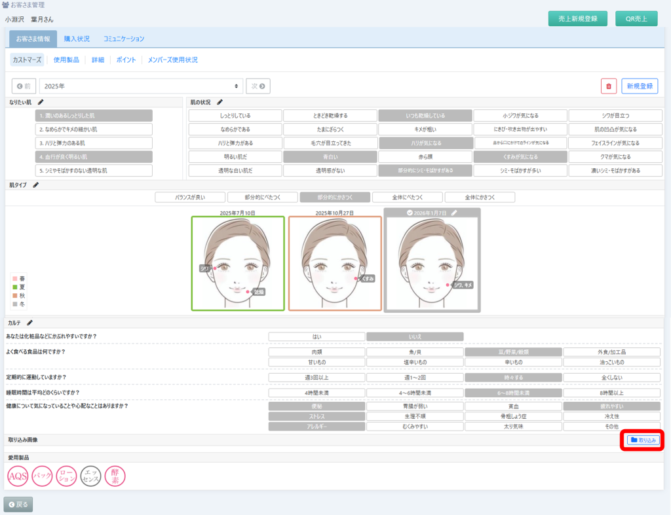The height and width of the screenshot is (515, 671).
Task: Select the 2025年7月10日 face chart thumbnail
Action: 238,263
